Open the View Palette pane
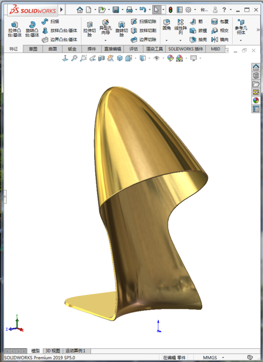This screenshot has height=362, width=263. tap(256, 92)
